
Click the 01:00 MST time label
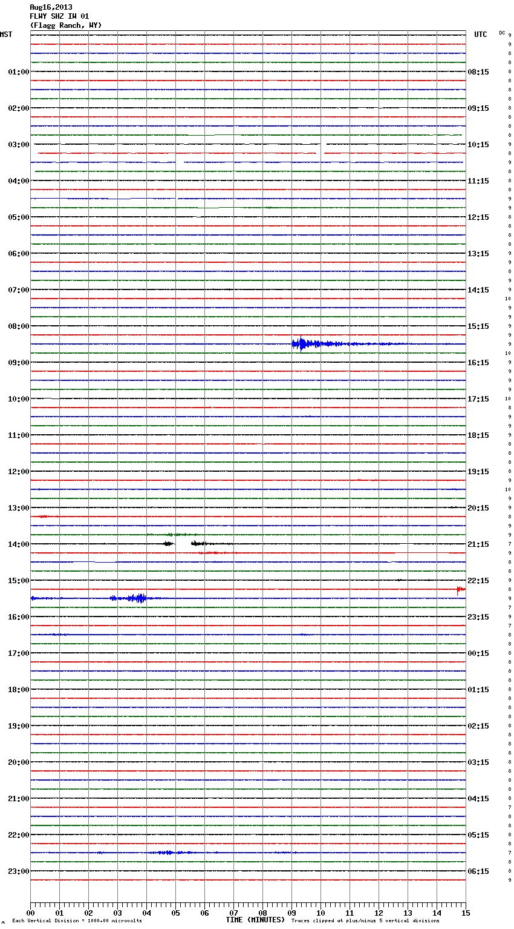pyautogui.click(x=18, y=72)
